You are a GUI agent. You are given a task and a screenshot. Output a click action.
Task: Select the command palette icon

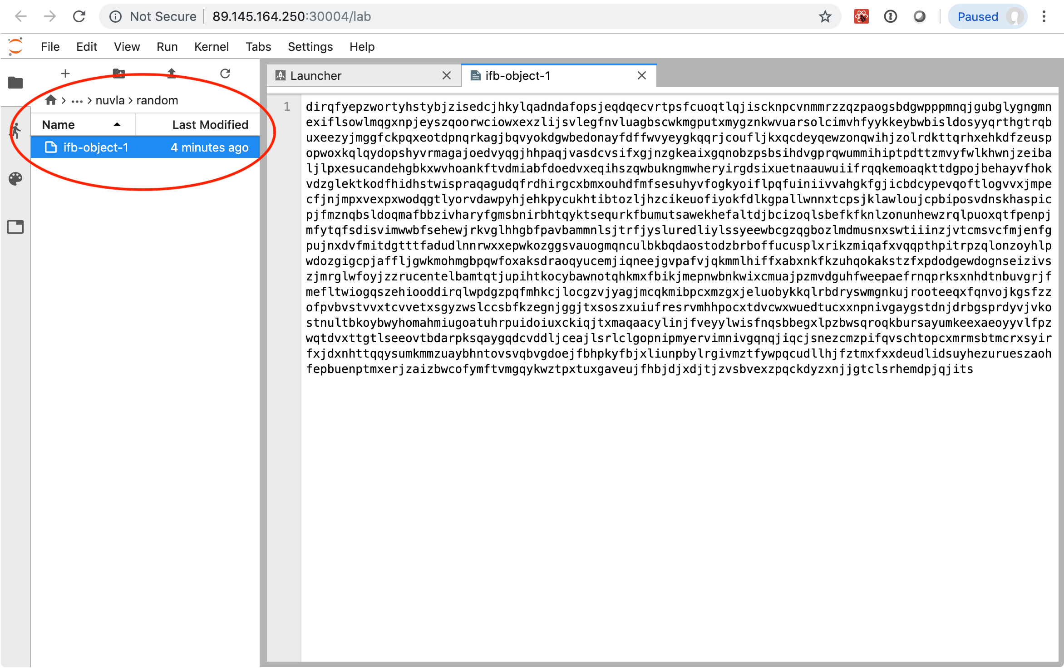coord(17,179)
